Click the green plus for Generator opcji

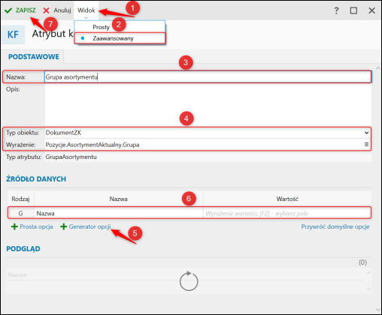point(64,226)
